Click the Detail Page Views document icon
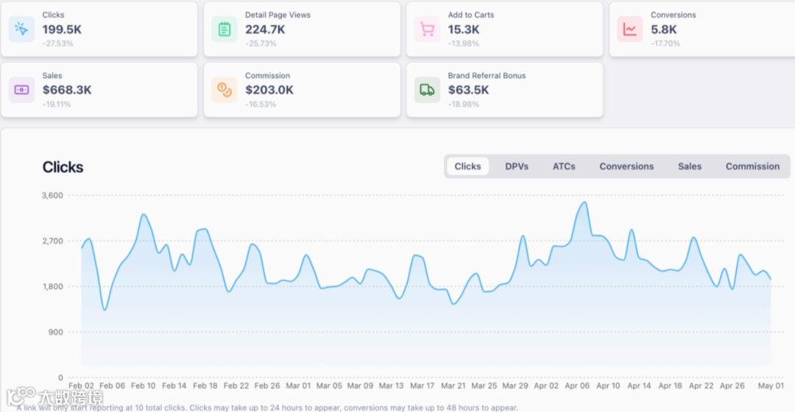This screenshot has width=795, height=412. [x=224, y=29]
